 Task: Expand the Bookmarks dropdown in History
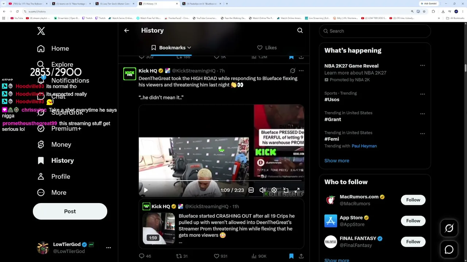[189, 48]
